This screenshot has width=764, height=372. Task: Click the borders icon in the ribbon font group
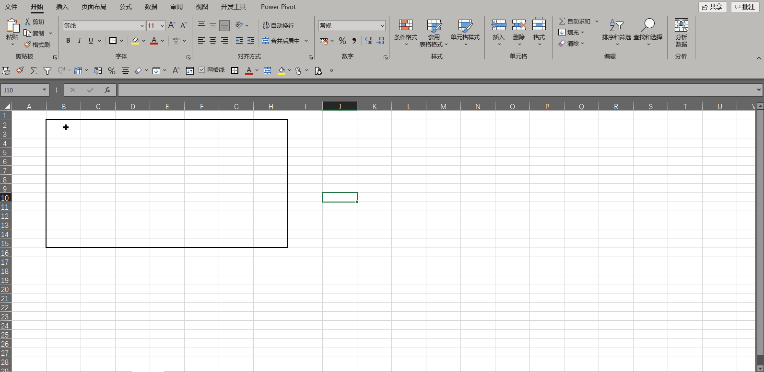click(113, 41)
